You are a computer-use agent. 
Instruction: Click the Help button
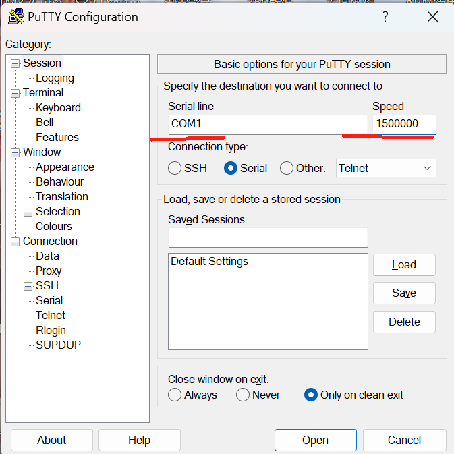pyautogui.click(x=139, y=440)
